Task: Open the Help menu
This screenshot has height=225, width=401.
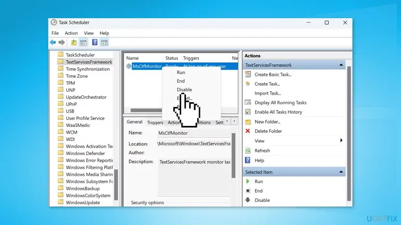Action: 104,33
